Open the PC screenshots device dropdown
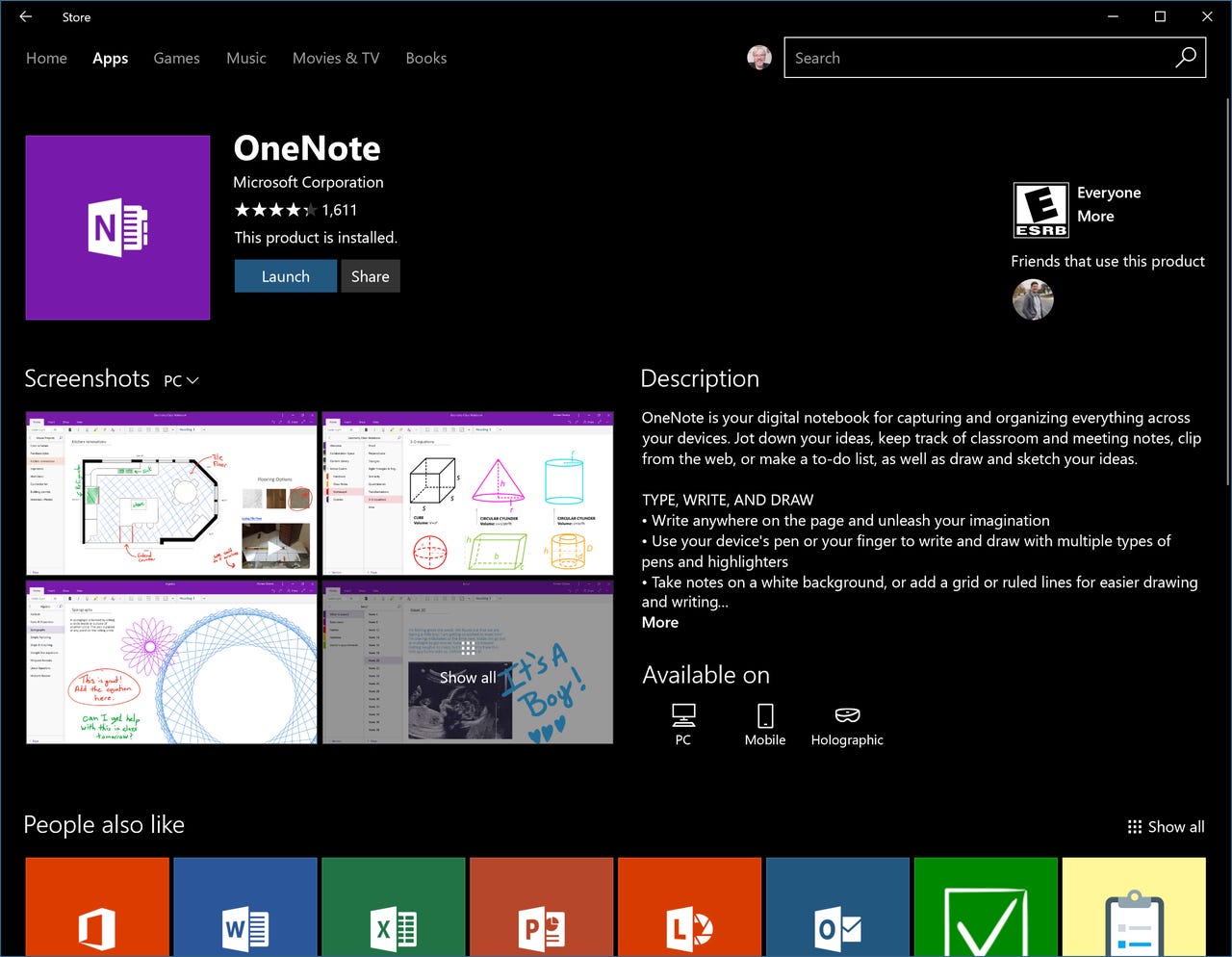 (180, 380)
